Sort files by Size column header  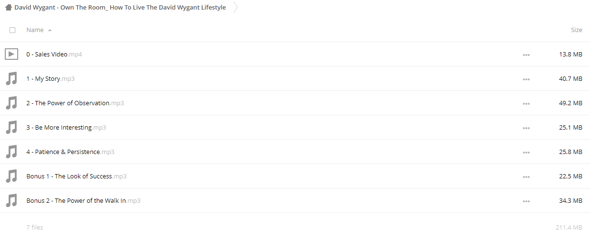577,30
